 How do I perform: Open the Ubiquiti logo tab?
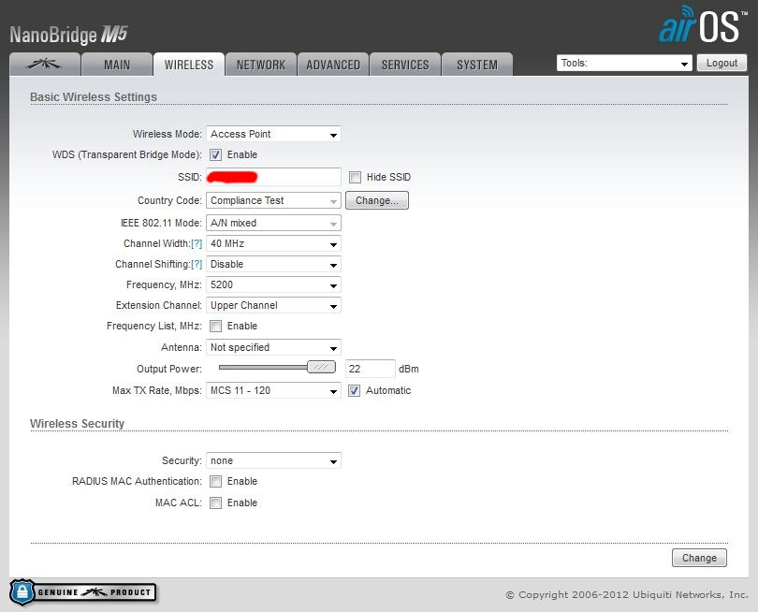(x=45, y=65)
